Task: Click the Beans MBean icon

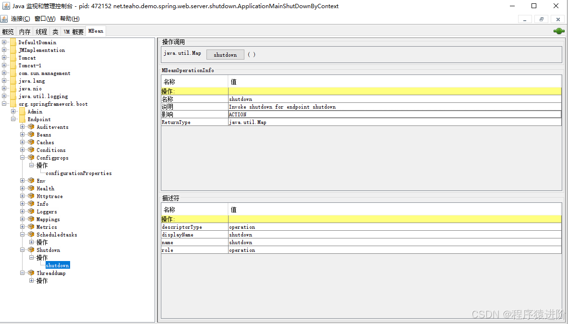Action: [31, 135]
